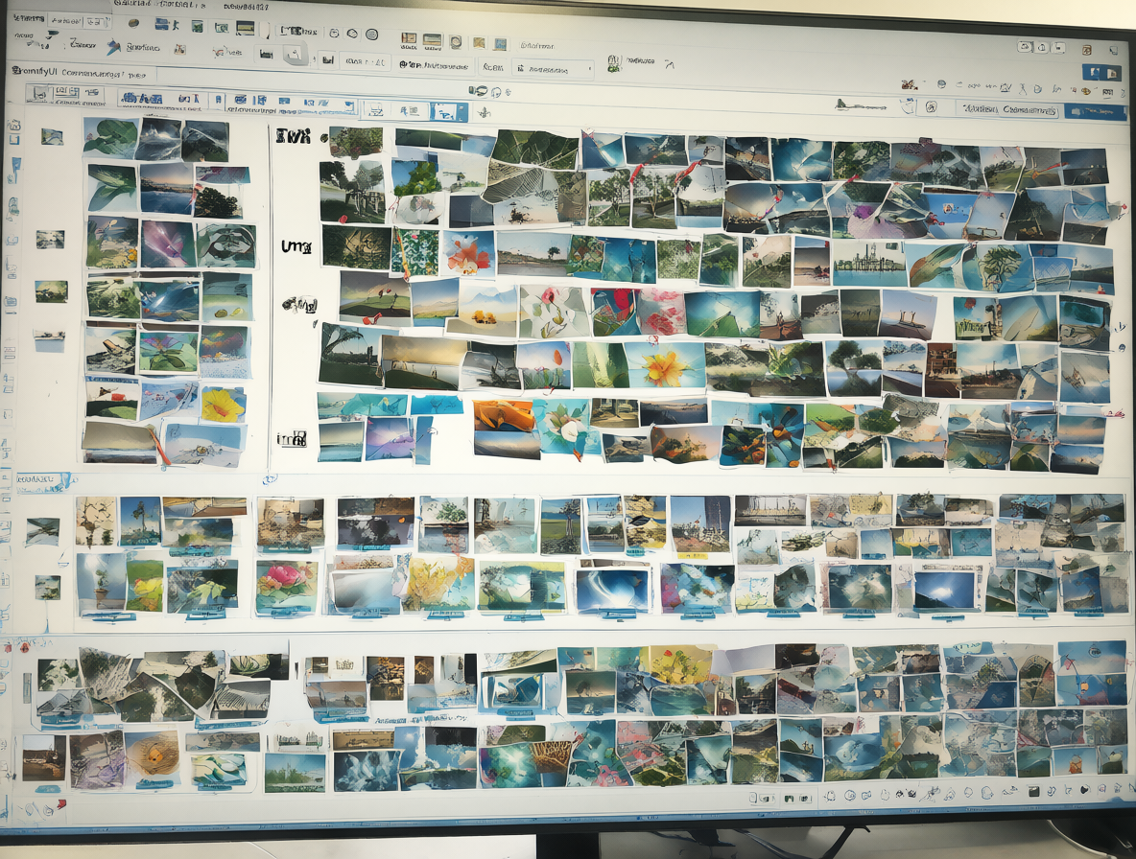Select the yellow flower on blue background photo
Image resolution: width=1136 pixels, height=859 pixels.
pyautogui.click(x=664, y=366)
